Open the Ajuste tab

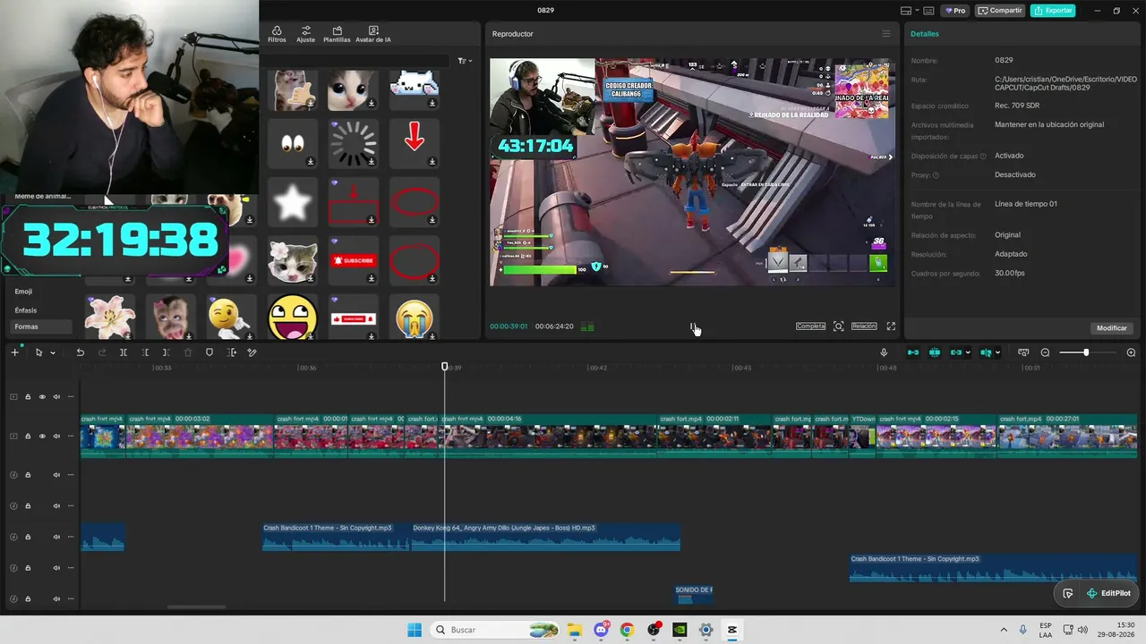click(306, 34)
